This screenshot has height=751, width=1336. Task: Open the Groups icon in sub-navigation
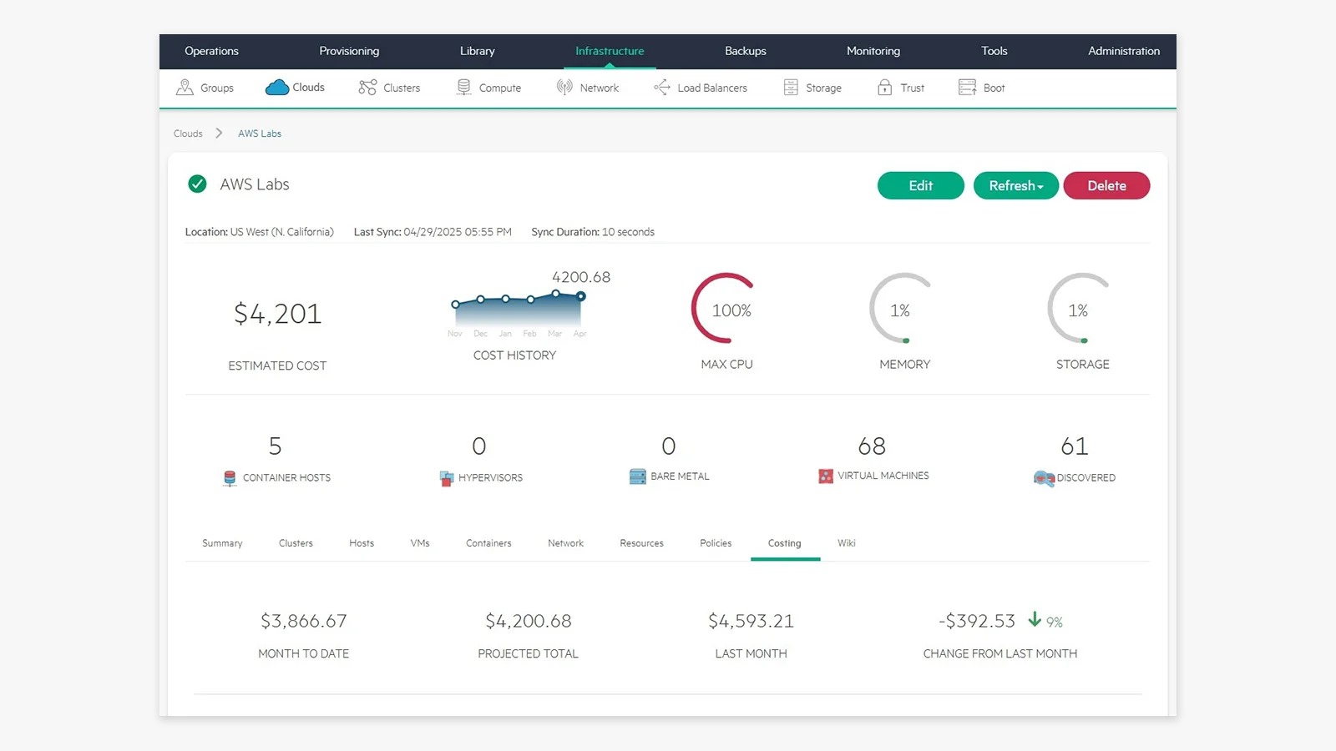click(x=185, y=87)
